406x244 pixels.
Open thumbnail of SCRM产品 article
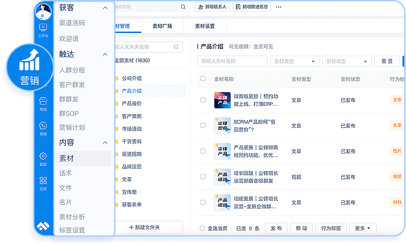pos(223,126)
